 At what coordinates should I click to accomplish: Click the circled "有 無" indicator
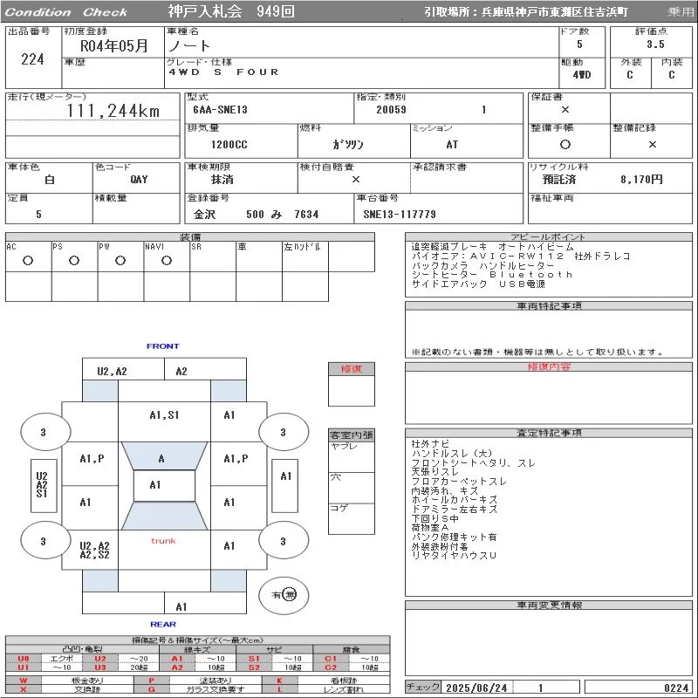(x=284, y=595)
